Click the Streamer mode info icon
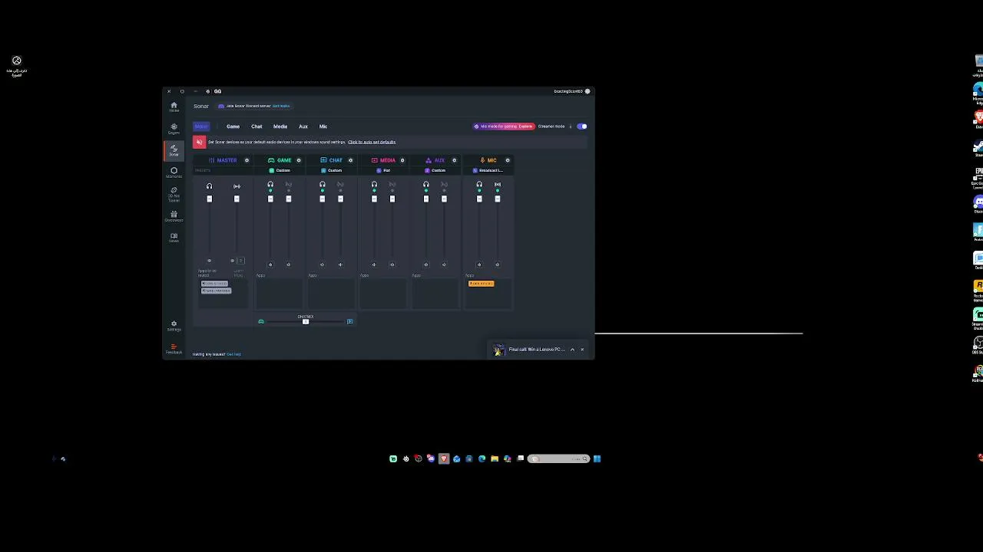Image resolution: width=983 pixels, height=552 pixels. tap(570, 127)
